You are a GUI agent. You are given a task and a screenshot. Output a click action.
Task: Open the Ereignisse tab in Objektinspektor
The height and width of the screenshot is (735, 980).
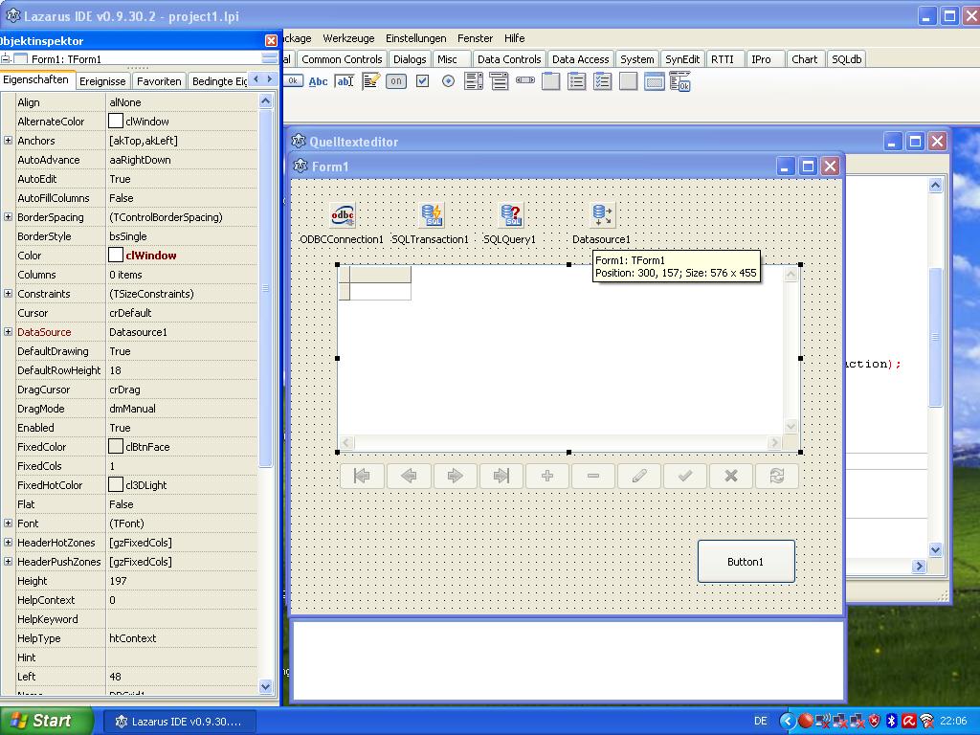tap(102, 81)
